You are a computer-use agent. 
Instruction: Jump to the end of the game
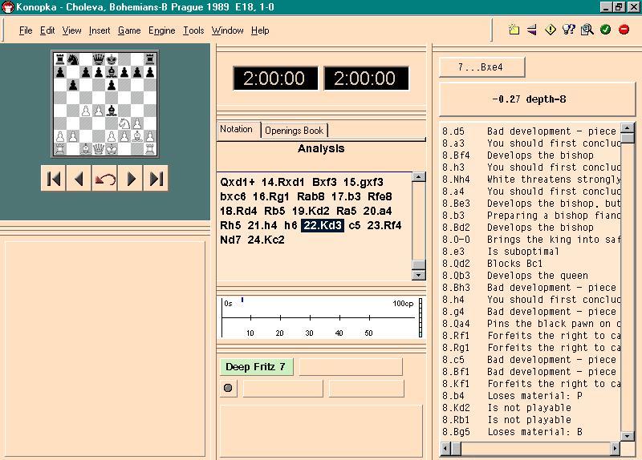[x=156, y=179]
